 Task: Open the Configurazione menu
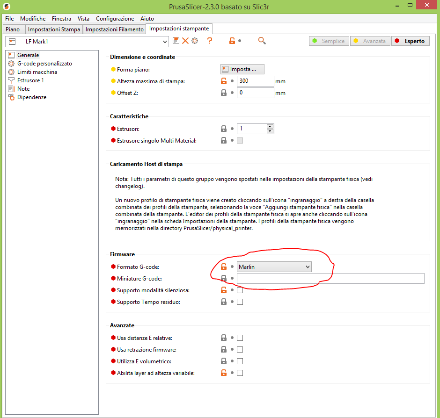[115, 19]
